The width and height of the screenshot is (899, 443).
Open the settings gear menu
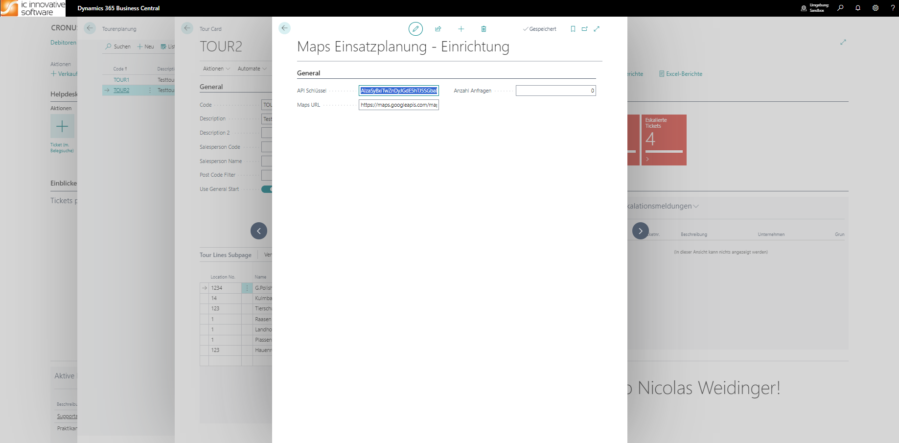[x=876, y=8]
